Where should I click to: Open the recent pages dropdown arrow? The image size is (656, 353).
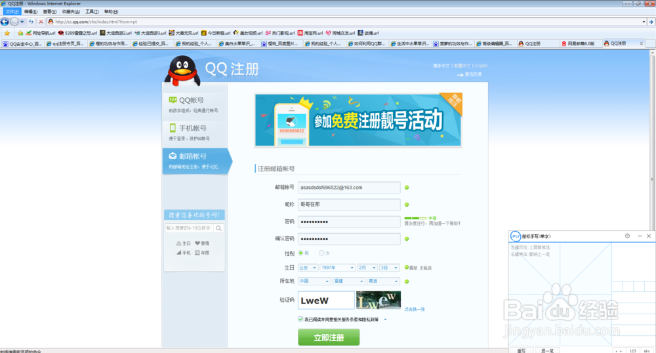(x=22, y=22)
